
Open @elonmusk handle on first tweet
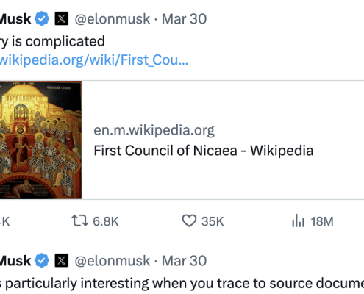pos(113,19)
